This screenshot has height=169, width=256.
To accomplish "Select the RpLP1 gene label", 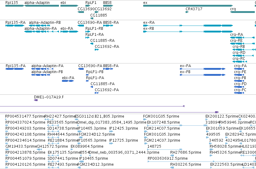I will pos(91,3).
